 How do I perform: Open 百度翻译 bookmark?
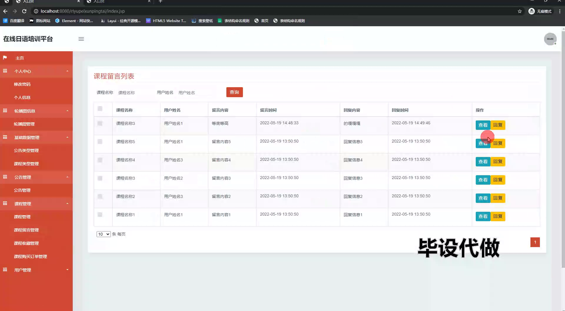click(x=14, y=21)
